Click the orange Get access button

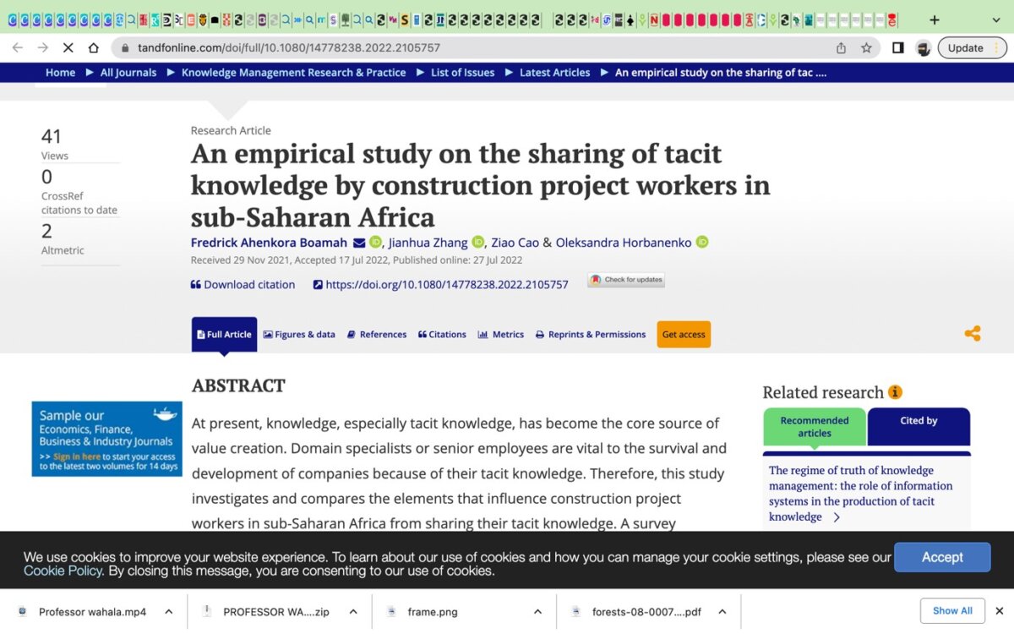[684, 335]
